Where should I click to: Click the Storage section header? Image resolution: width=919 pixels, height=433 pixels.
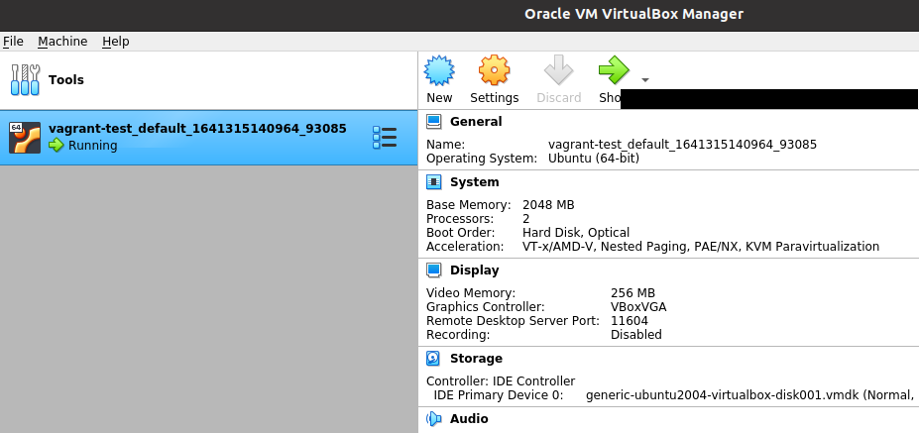[476, 359]
